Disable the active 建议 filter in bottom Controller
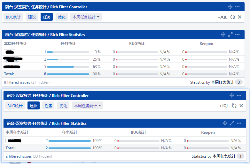This screenshot has height=164, width=250. coord(34,106)
